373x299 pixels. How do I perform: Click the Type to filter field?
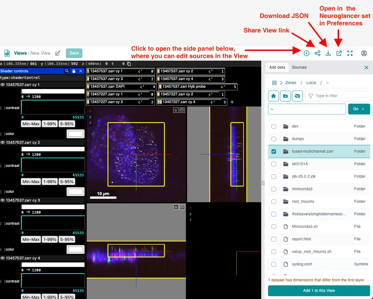[x=338, y=96]
